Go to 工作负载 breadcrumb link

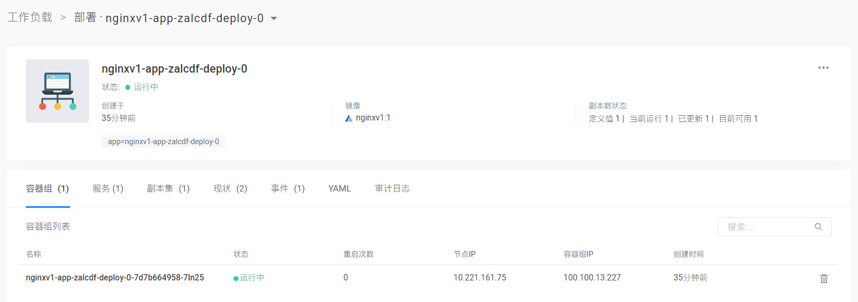point(30,17)
